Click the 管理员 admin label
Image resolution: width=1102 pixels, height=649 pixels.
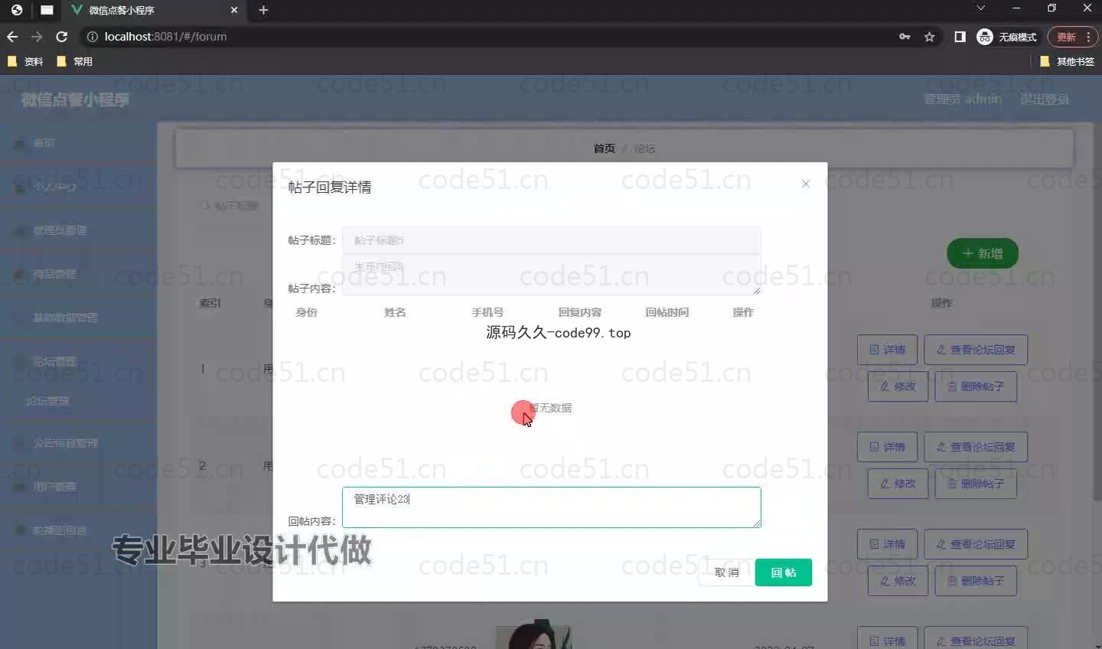click(963, 99)
